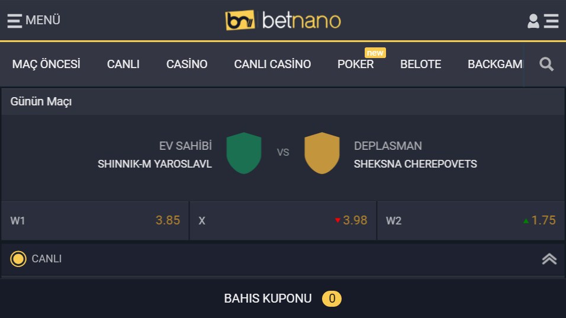Click the green home team shield
The width and height of the screenshot is (566, 318).
(243, 153)
